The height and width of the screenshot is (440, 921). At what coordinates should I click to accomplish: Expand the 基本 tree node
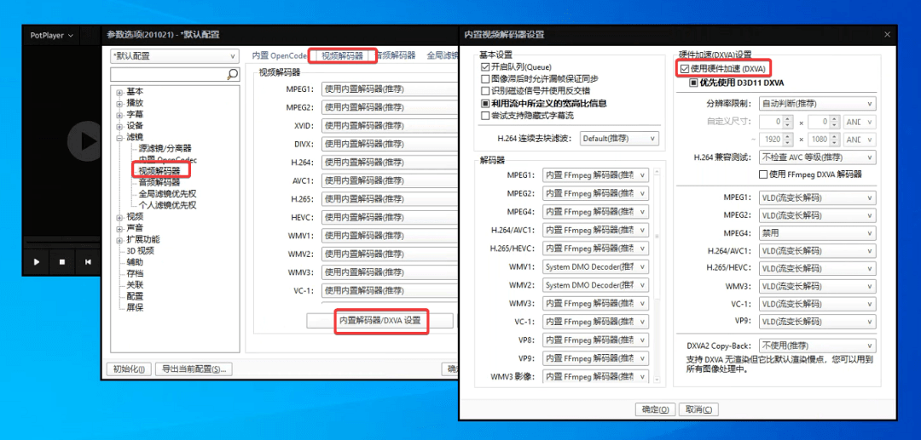(x=119, y=92)
